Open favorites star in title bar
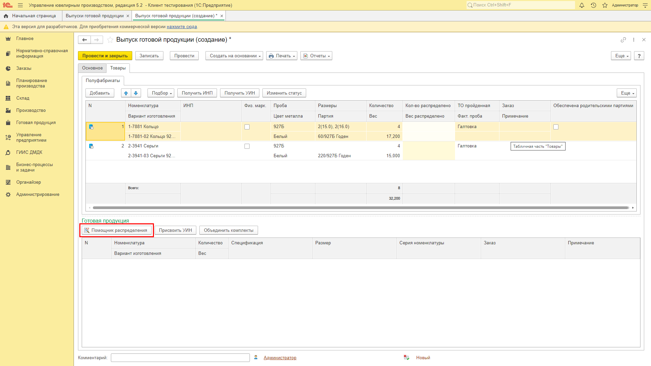The image size is (651, 366). (605, 5)
